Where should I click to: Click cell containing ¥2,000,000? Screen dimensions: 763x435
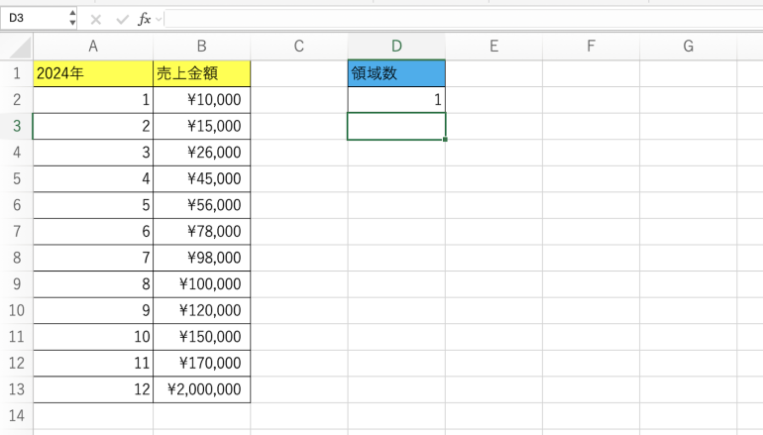(x=201, y=389)
